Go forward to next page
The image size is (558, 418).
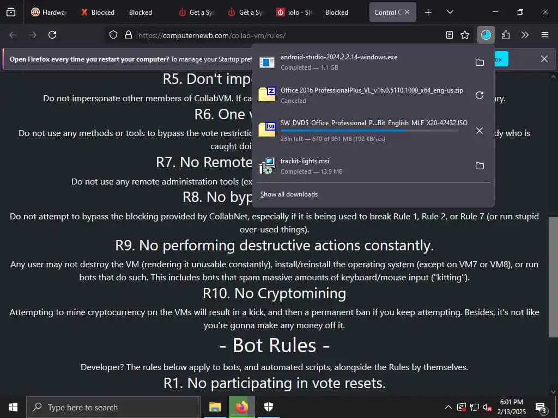pyautogui.click(x=33, y=35)
